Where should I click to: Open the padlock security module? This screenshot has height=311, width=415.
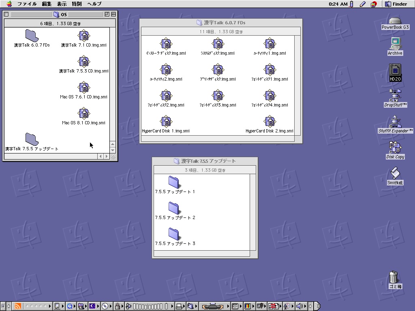(119, 306)
